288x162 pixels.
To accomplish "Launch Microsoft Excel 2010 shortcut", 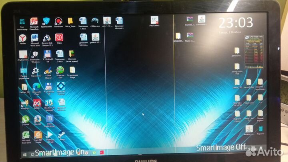I will tap(26, 136).
